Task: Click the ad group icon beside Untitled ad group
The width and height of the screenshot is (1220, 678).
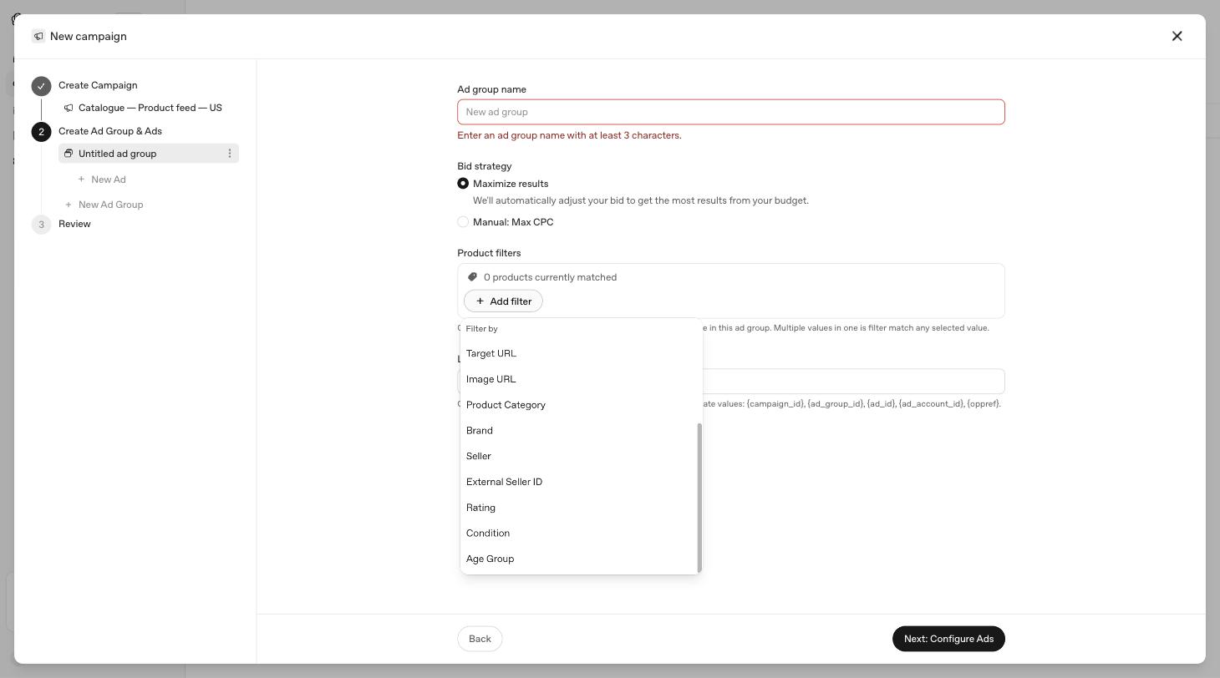Action: point(69,154)
